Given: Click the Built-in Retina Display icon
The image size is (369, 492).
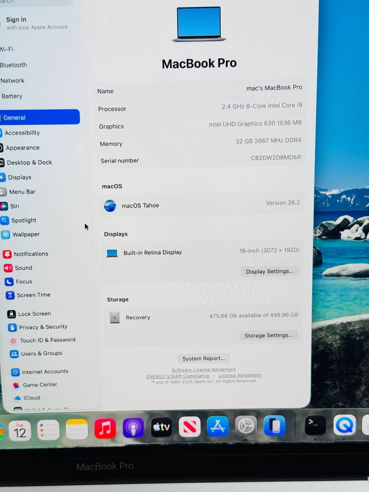Looking at the screenshot, I should coord(112,253).
